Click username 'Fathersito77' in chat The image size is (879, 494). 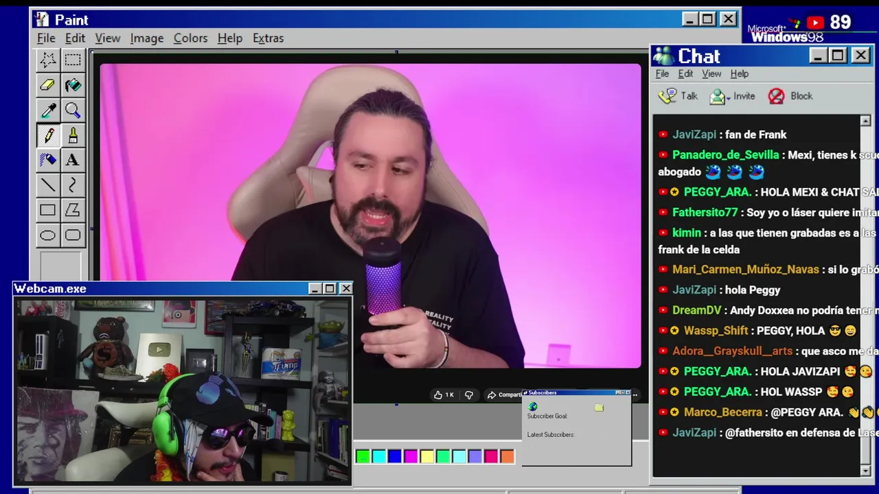(705, 213)
